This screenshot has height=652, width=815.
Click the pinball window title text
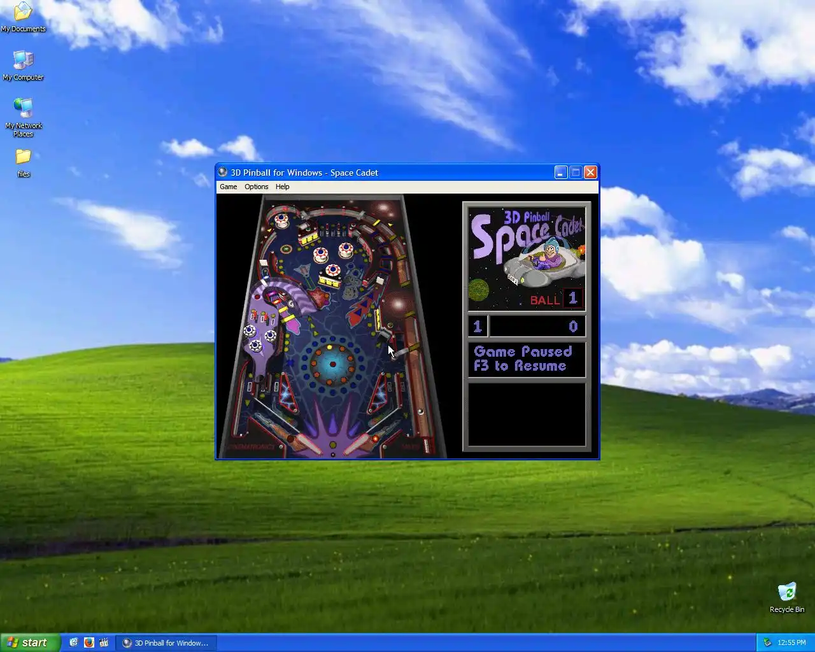[x=304, y=173]
